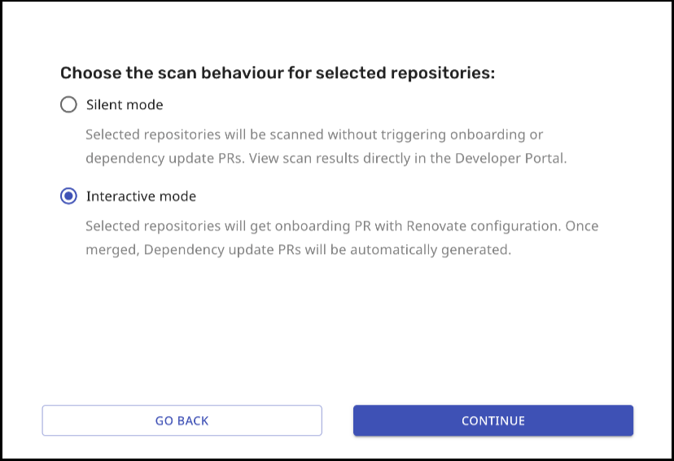Click the 'Choose the scan behaviour' heading
674x461 pixels.
click(x=278, y=73)
